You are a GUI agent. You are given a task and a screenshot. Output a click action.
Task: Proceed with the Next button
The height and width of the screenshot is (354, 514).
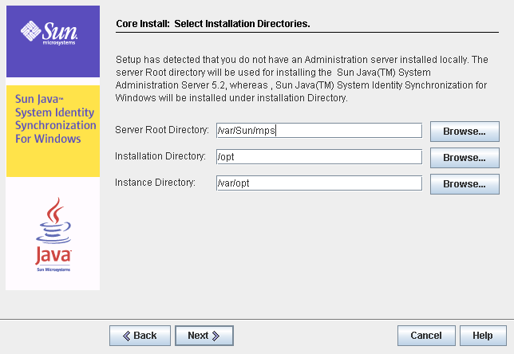click(x=204, y=336)
